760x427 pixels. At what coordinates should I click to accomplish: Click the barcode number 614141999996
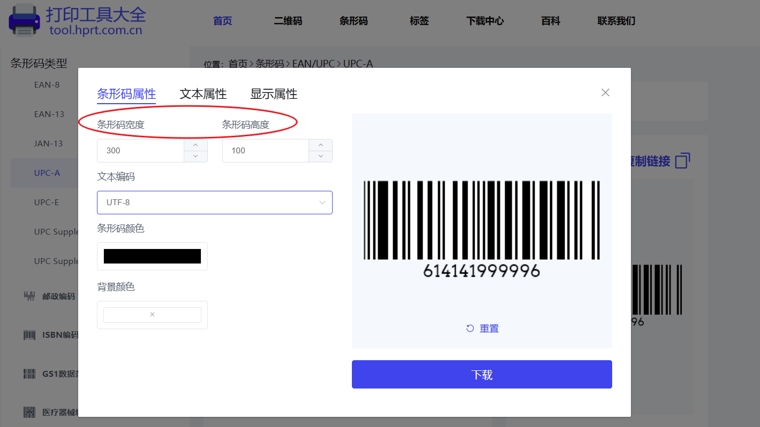pyautogui.click(x=481, y=271)
